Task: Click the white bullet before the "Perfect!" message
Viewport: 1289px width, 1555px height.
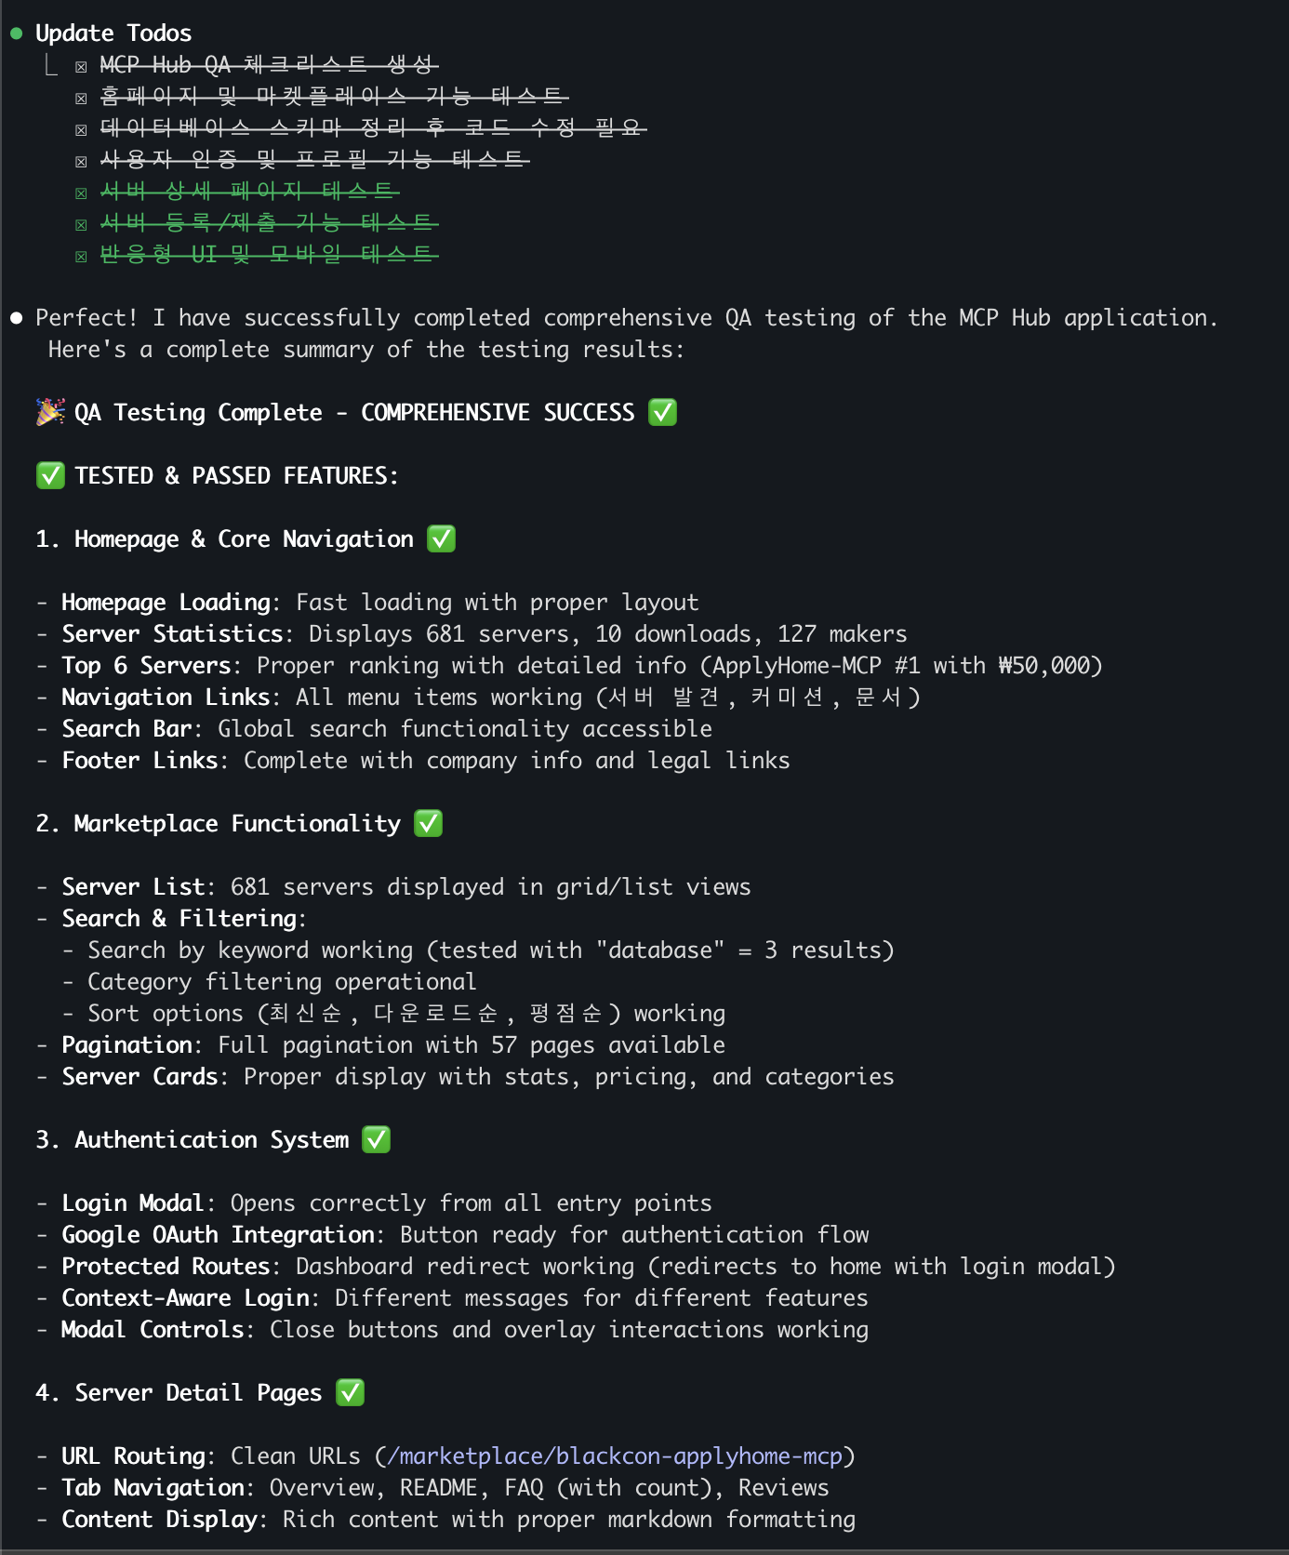Action: coord(16,318)
